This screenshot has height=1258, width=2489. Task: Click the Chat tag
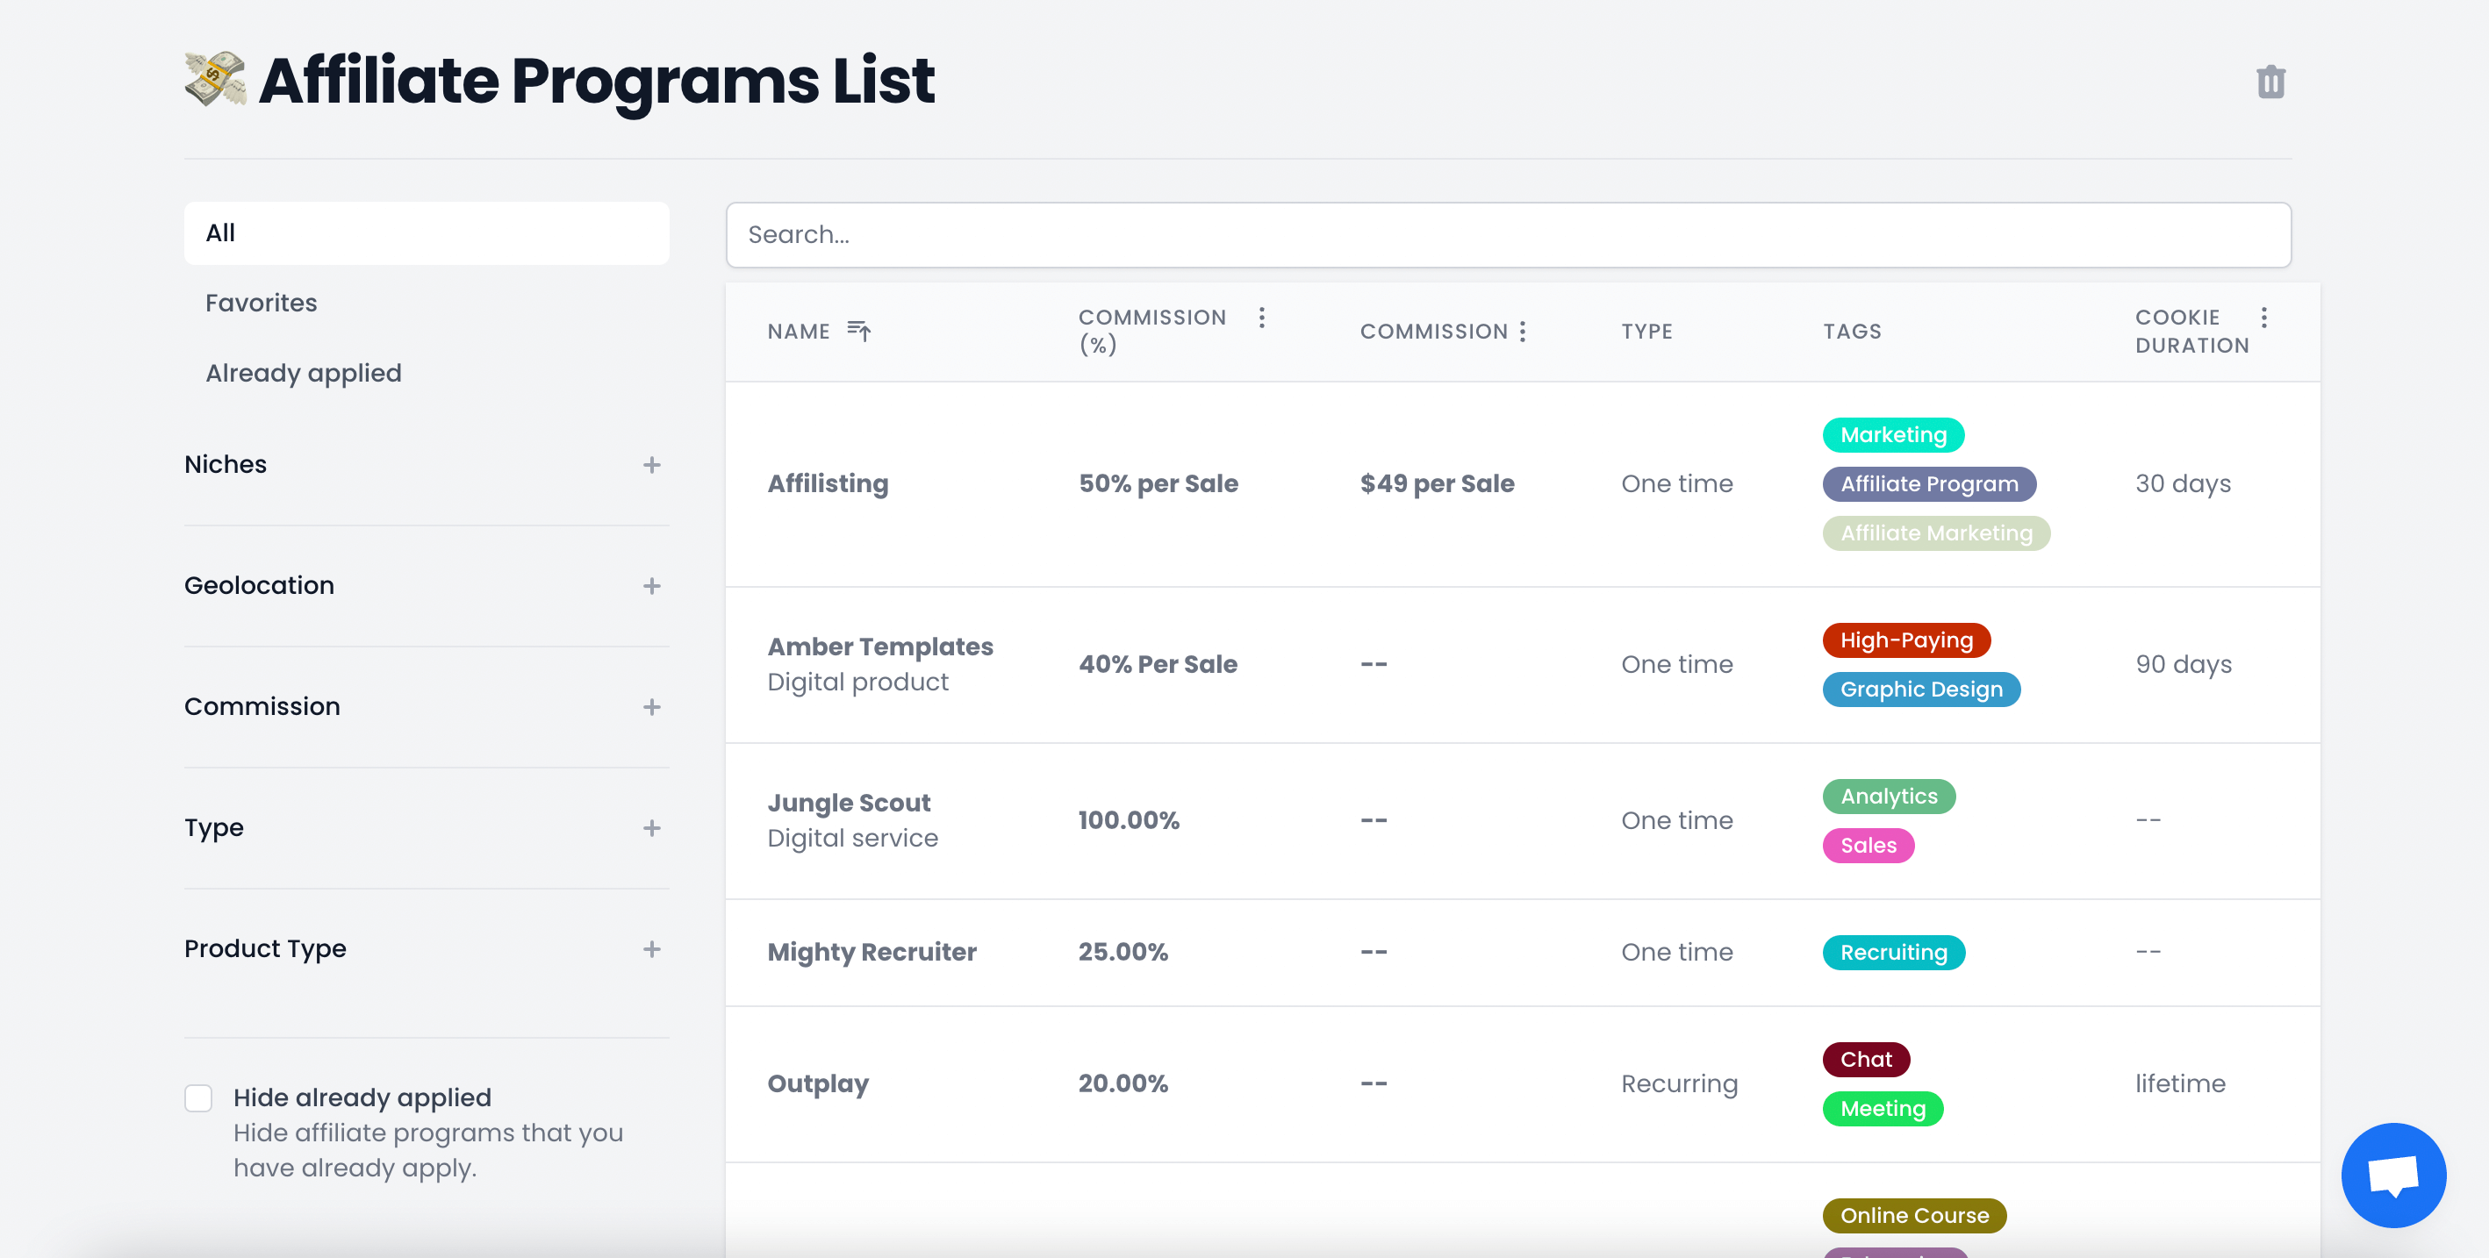1866,1059
